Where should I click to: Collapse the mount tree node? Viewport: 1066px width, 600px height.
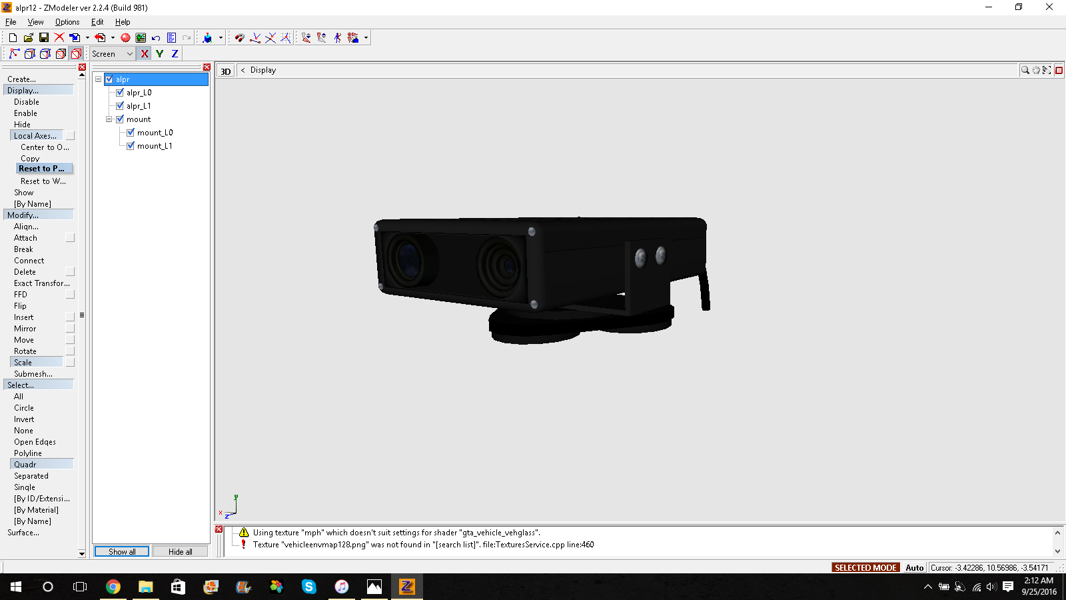[109, 119]
